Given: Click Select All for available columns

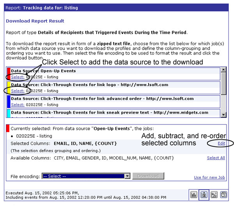Looking at the screenshot, I should [x=216, y=158].
